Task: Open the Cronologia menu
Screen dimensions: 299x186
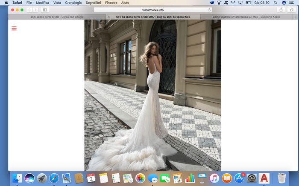Action: coord(73,3)
